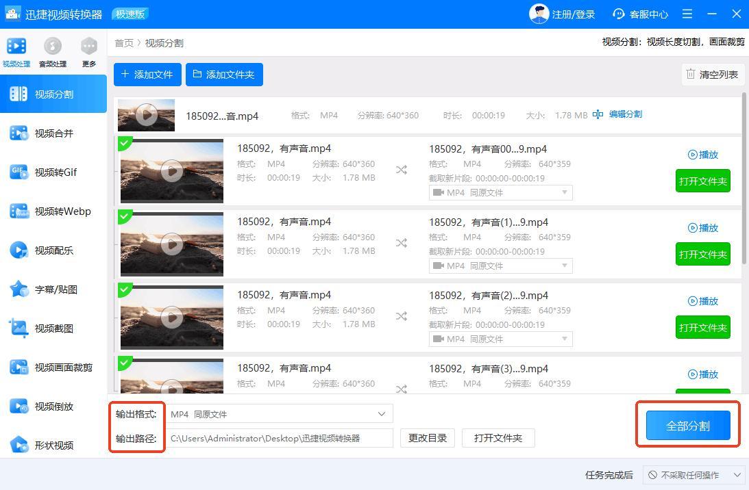The width and height of the screenshot is (749, 490).
Task: Open the 视频倒放 reverse tool
Action: tap(53, 407)
